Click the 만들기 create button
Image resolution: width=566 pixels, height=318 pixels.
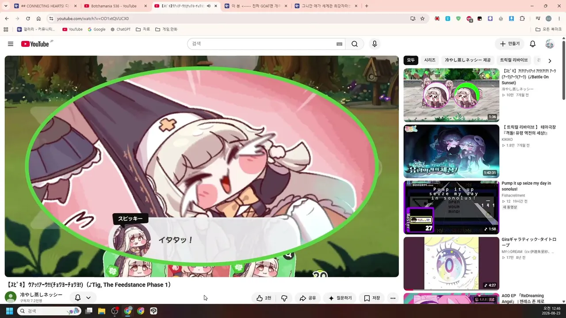coord(510,44)
